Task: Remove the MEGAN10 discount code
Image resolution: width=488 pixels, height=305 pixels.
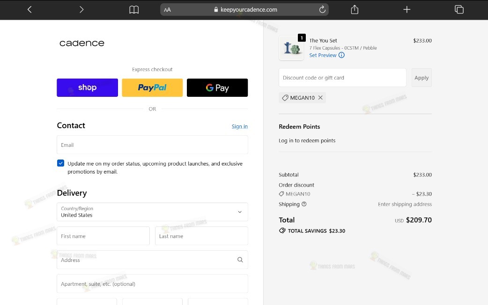Action: 320,98
